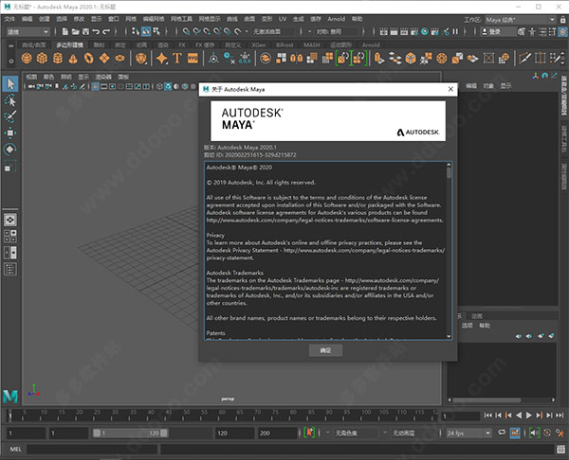
Task: Click the 确定 OK button in About dialog
Action: (325, 350)
